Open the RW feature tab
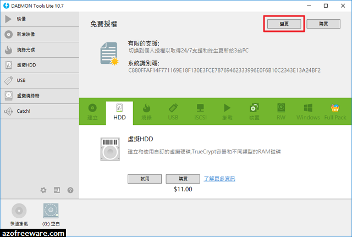Screen dimensions: 352x237 (x=281, y=112)
